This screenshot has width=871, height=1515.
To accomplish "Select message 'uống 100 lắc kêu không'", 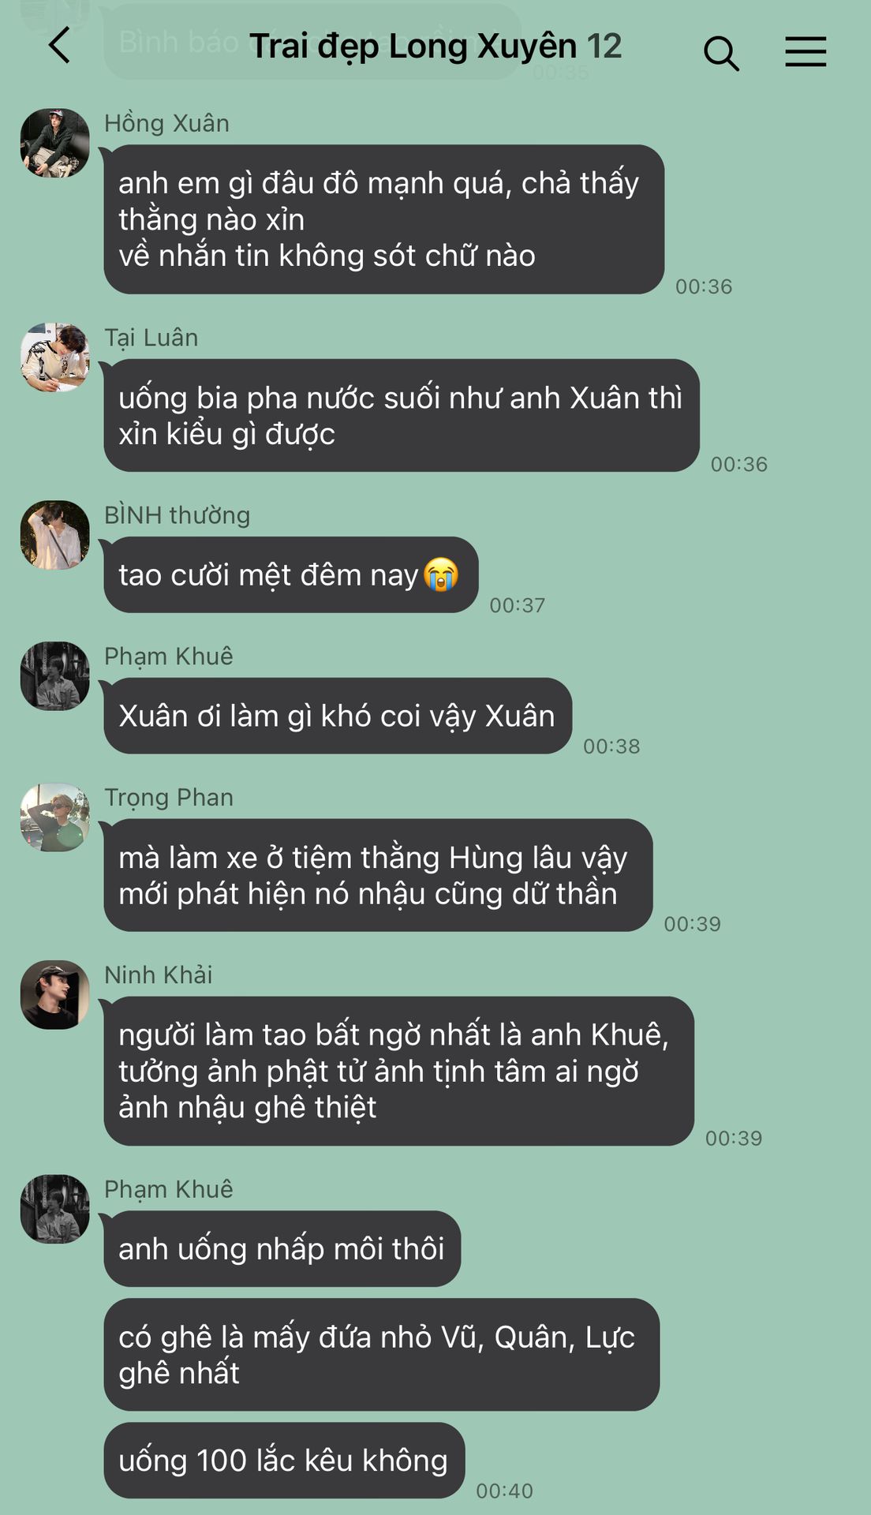I will (x=284, y=1461).
